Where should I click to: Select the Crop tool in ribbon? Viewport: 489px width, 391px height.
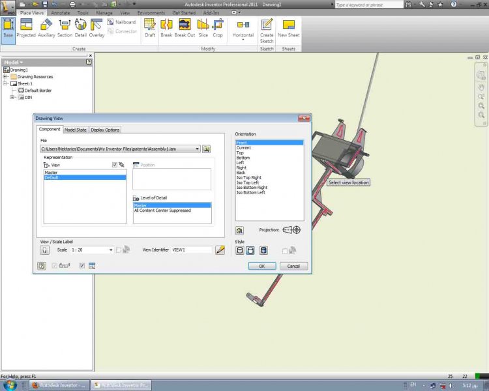click(218, 27)
